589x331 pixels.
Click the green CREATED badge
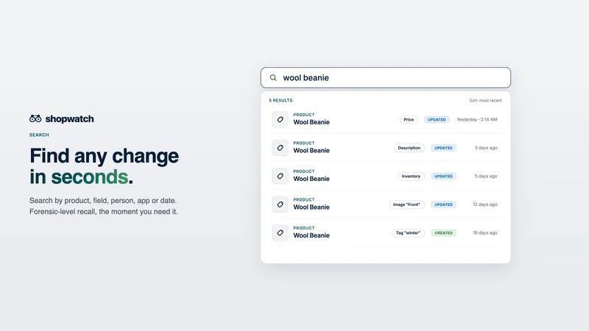click(444, 232)
